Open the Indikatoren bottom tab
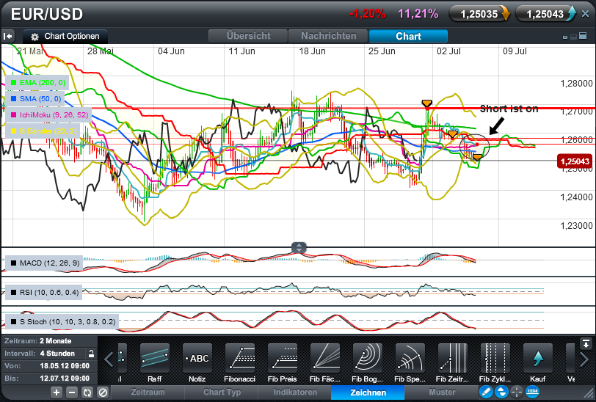This screenshot has width=596, height=402. pyautogui.click(x=295, y=392)
